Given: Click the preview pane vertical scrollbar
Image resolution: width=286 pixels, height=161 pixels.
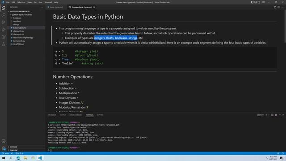Looking at the screenshot, I should 285,26.
